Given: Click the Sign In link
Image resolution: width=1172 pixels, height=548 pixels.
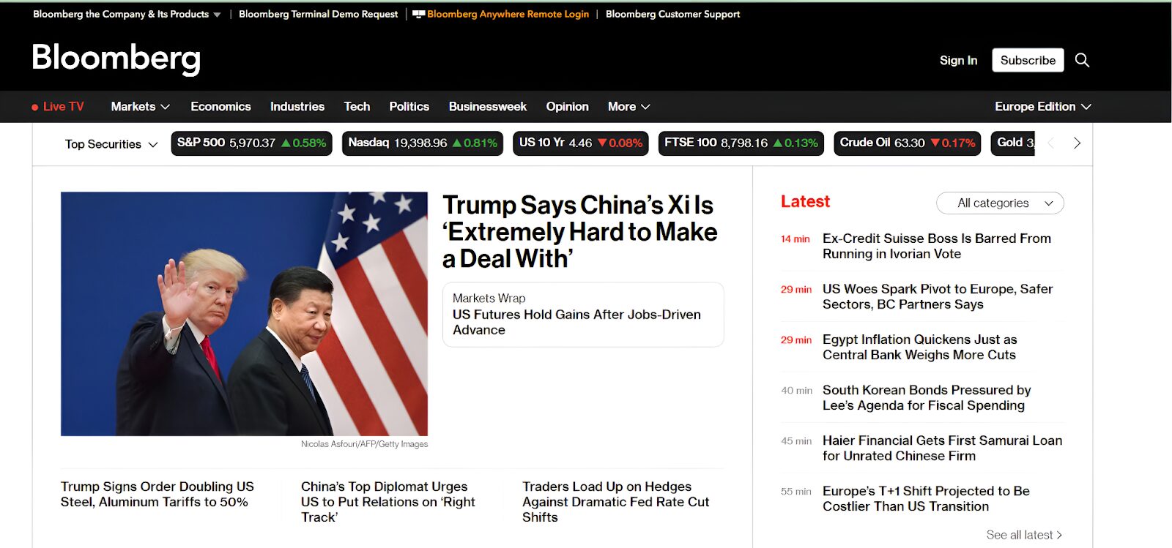Looking at the screenshot, I should (958, 60).
